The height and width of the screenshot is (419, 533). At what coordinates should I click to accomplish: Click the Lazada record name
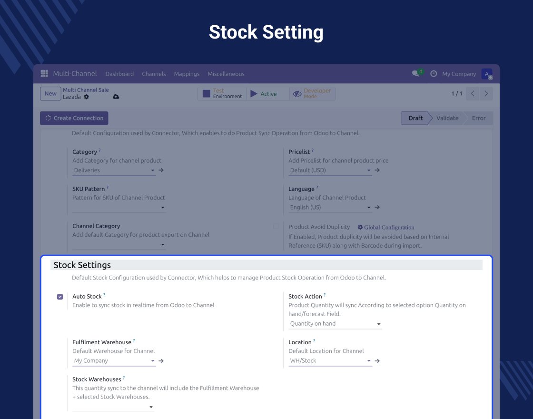tap(72, 97)
